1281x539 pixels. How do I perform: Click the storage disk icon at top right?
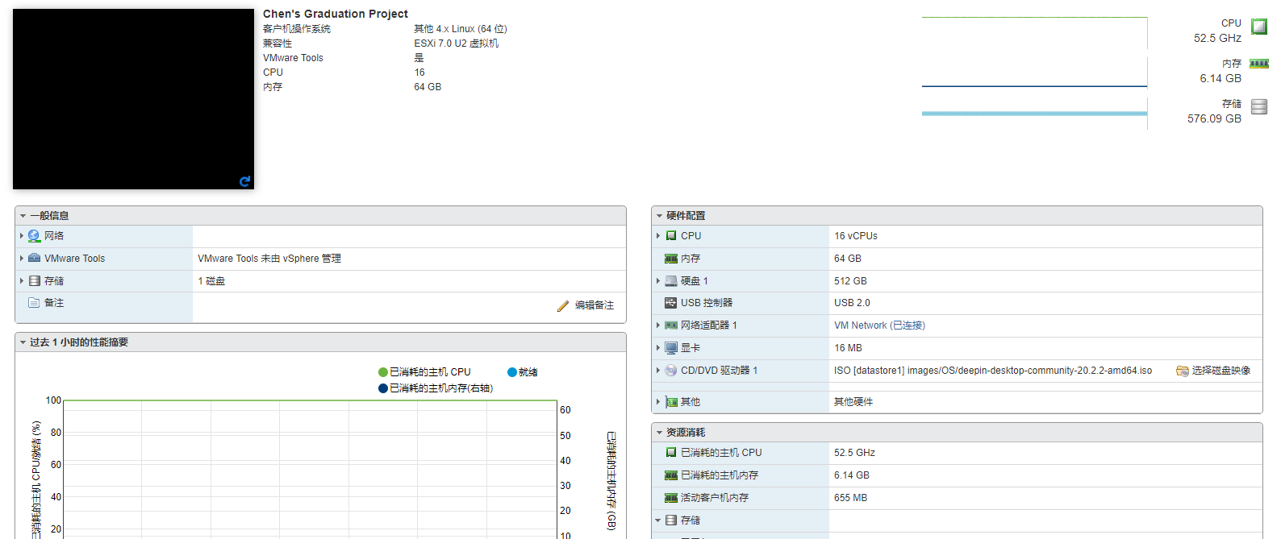click(1258, 106)
